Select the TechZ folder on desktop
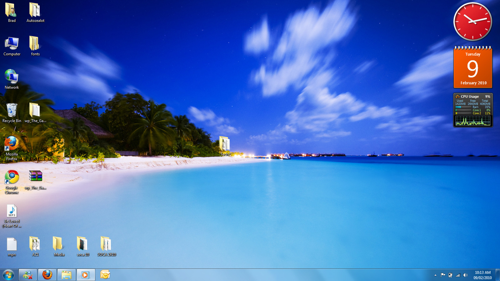Image resolution: width=500 pixels, height=281 pixels. 225,145
